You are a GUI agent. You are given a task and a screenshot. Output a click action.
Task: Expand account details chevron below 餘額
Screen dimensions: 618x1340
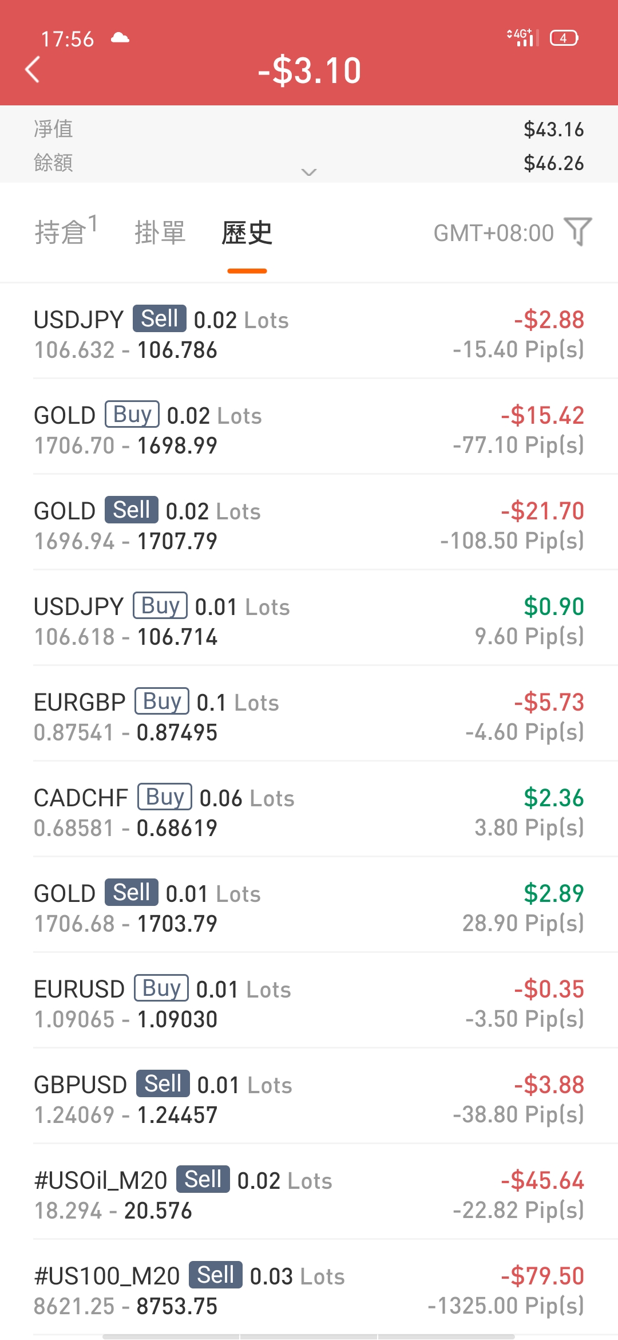coord(309,172)
